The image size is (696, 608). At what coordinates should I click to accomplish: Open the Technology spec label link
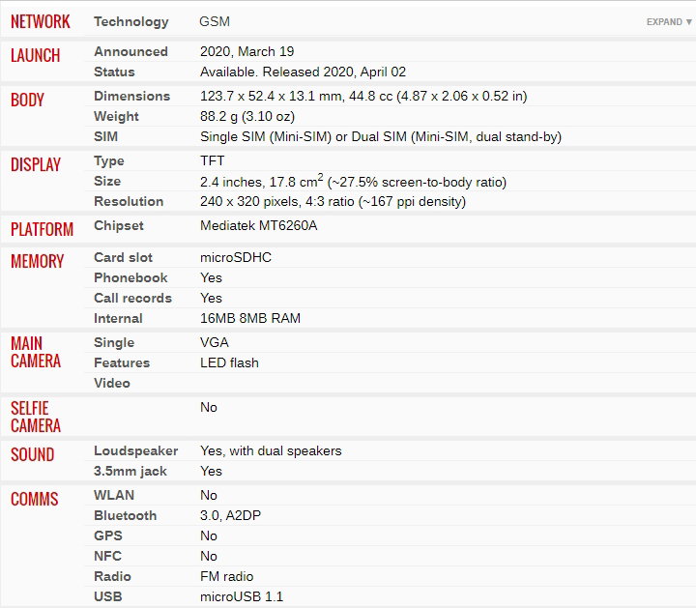[131, 21]
